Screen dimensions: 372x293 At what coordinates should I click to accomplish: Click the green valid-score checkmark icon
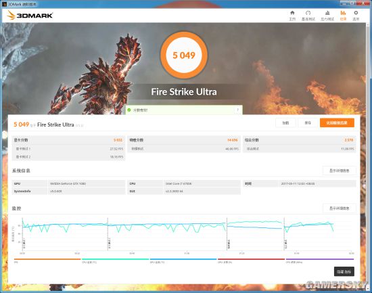[129, 110]
